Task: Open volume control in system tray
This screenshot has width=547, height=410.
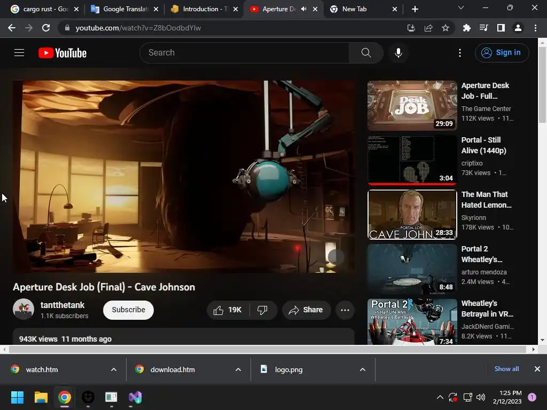Action: pos(481,397)
